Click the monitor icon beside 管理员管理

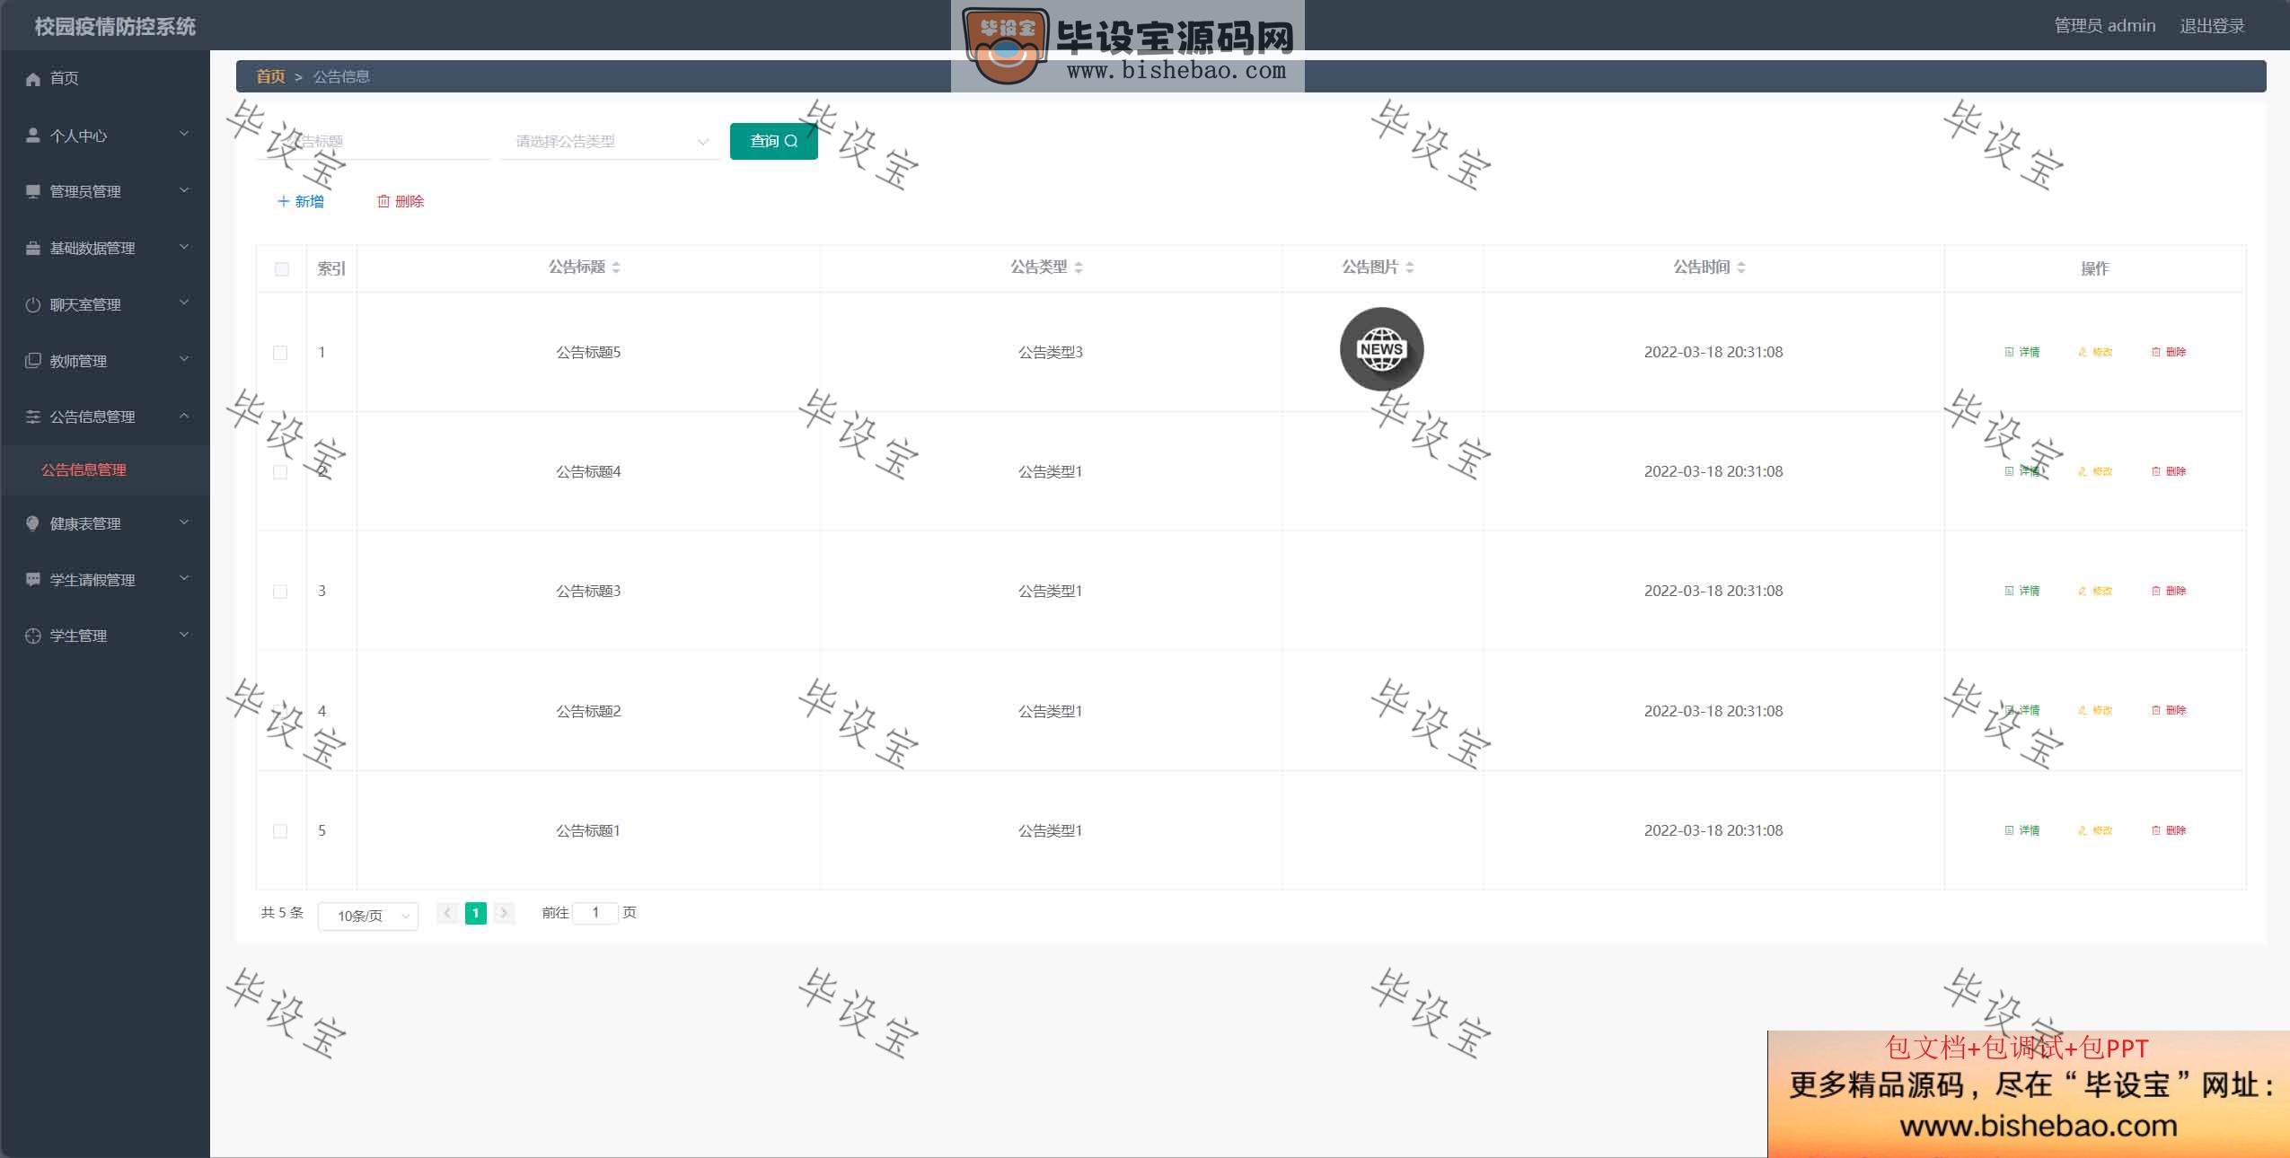tap(33, 191)
